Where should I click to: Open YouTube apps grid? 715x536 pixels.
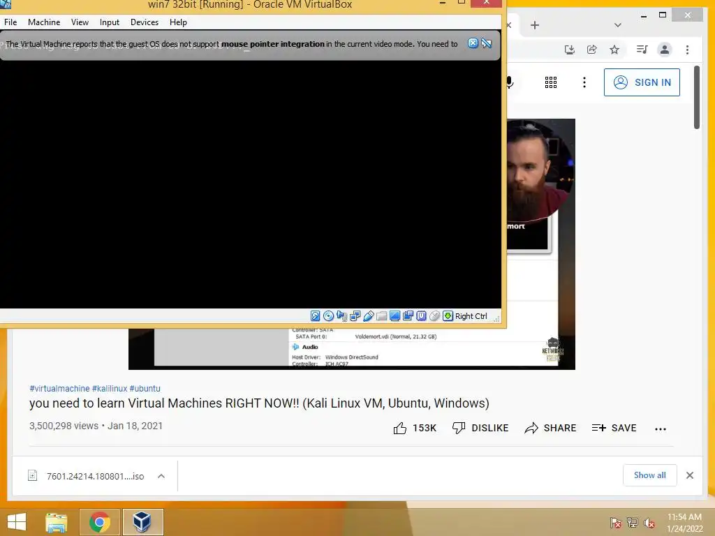click(551, 82)
